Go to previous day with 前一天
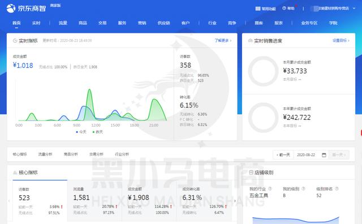The image size is (362, 224). click(283, 155)
